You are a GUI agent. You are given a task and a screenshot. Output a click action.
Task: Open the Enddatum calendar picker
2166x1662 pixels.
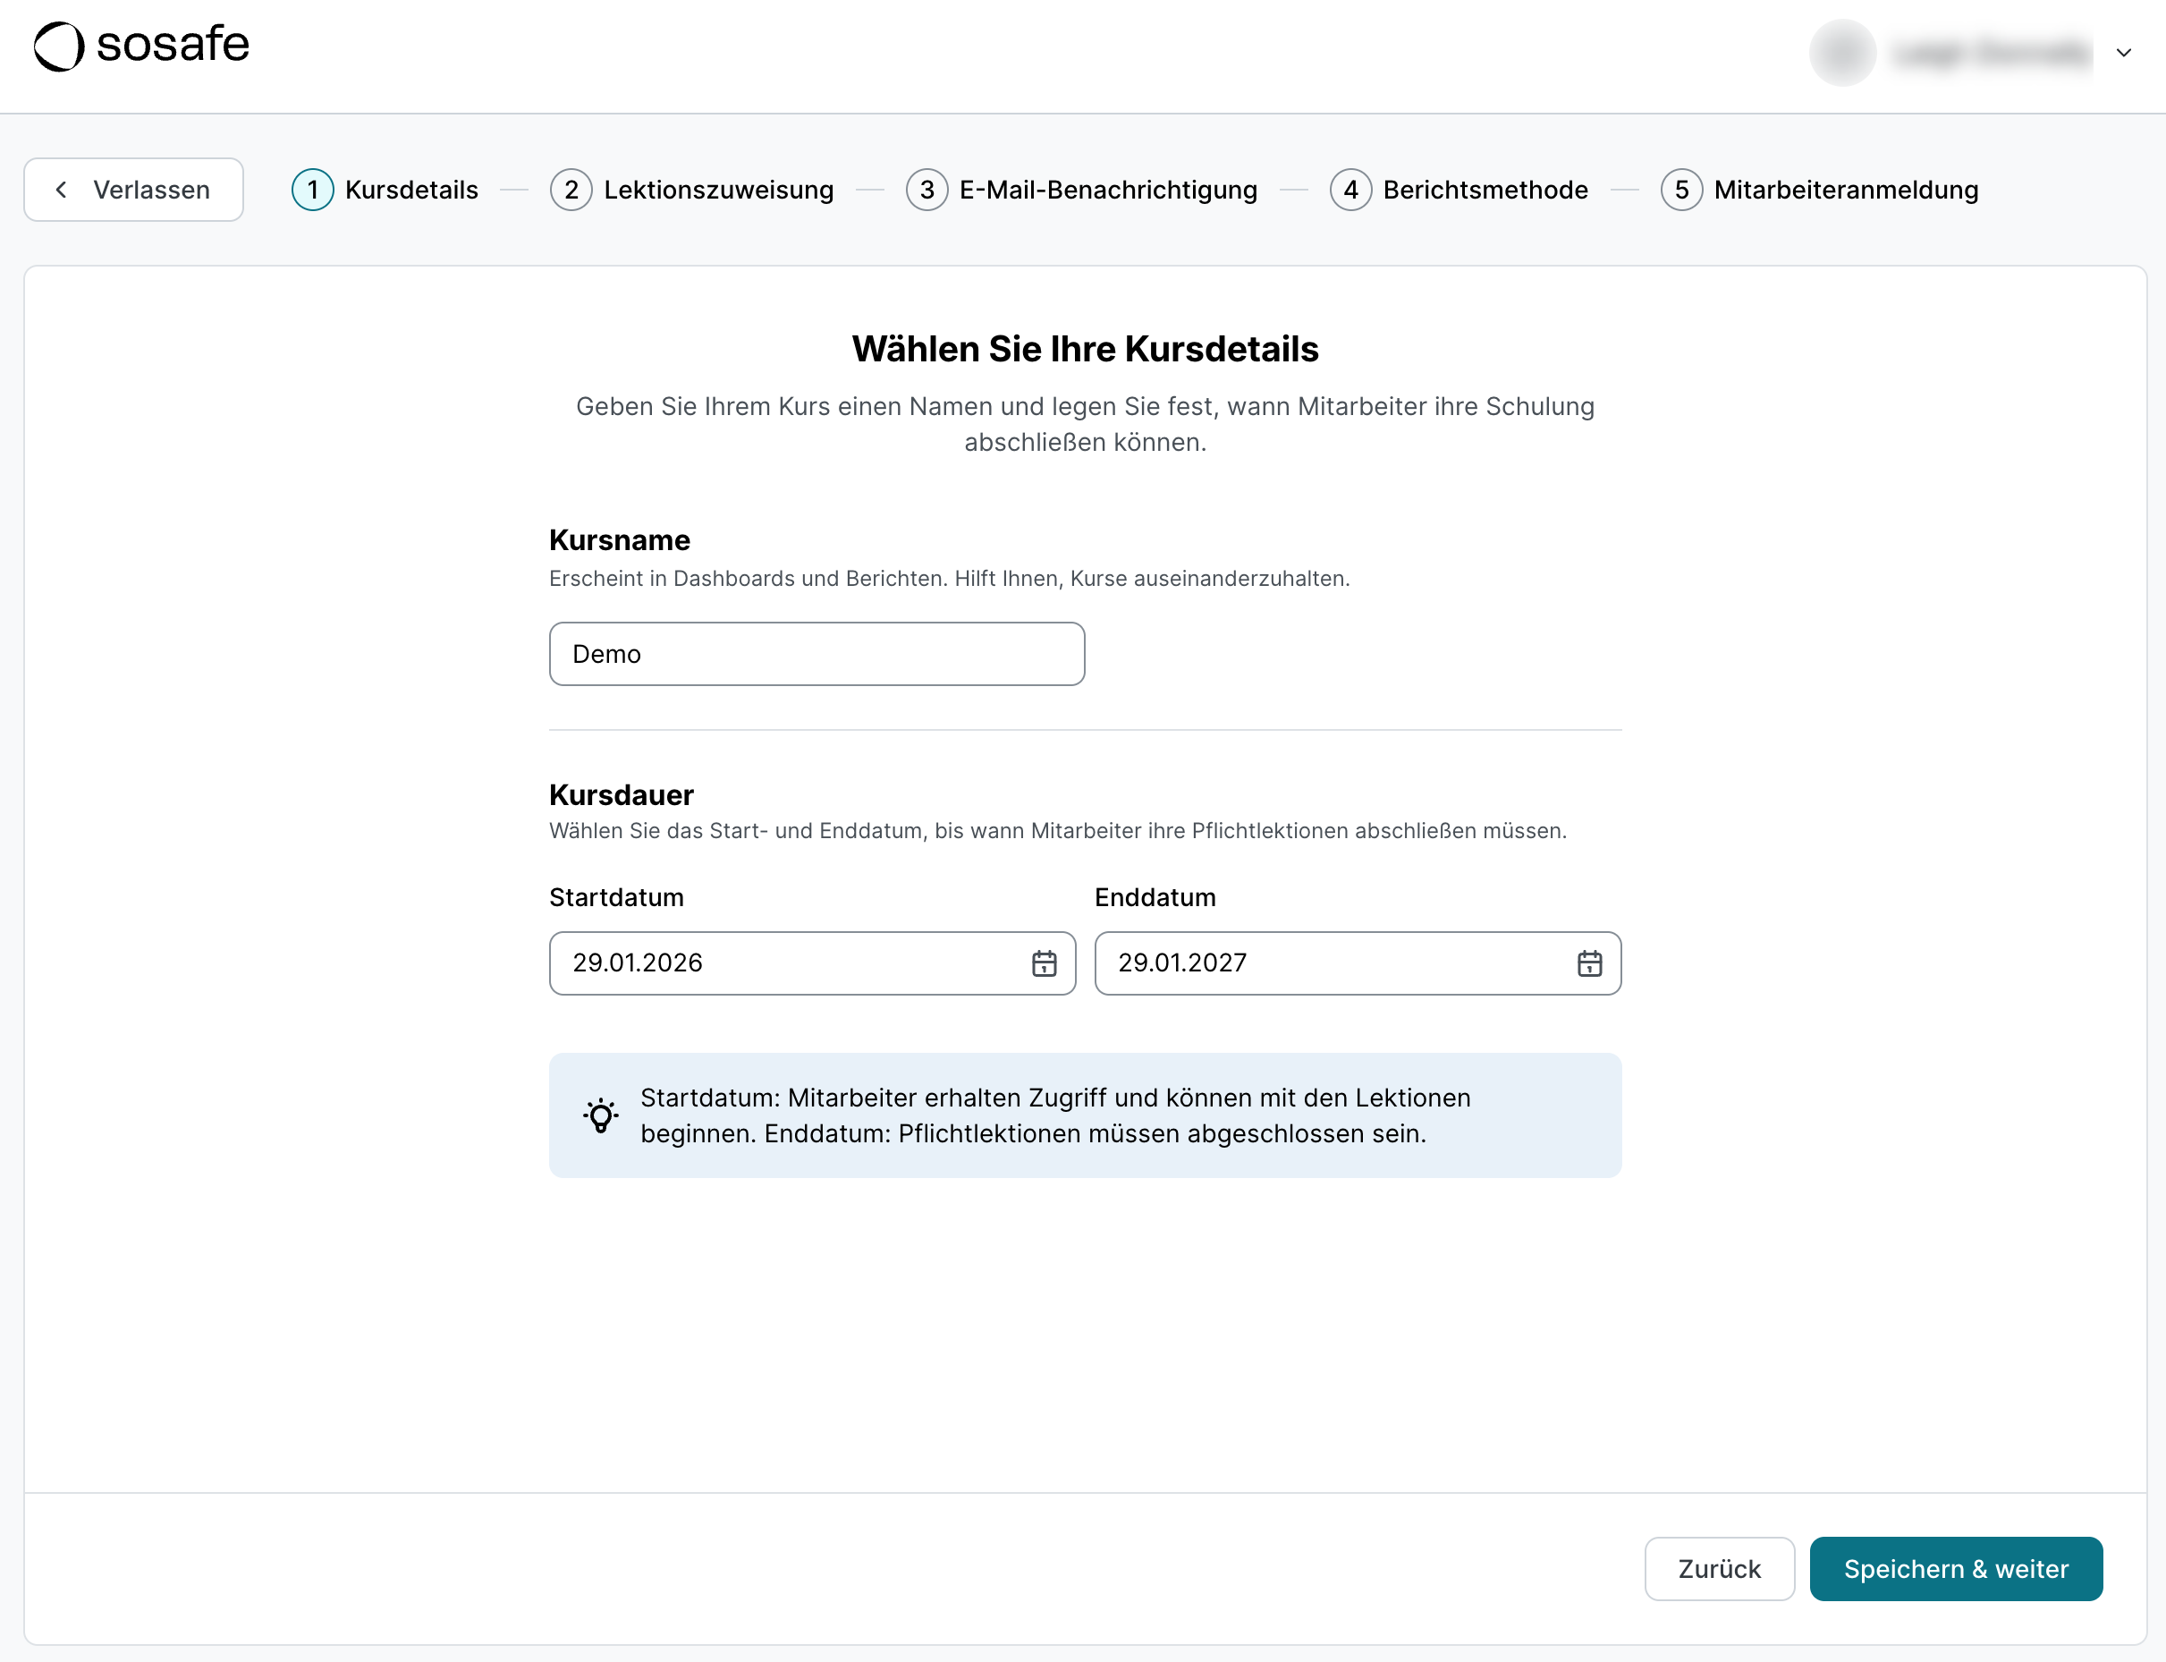pos(1588,962)
